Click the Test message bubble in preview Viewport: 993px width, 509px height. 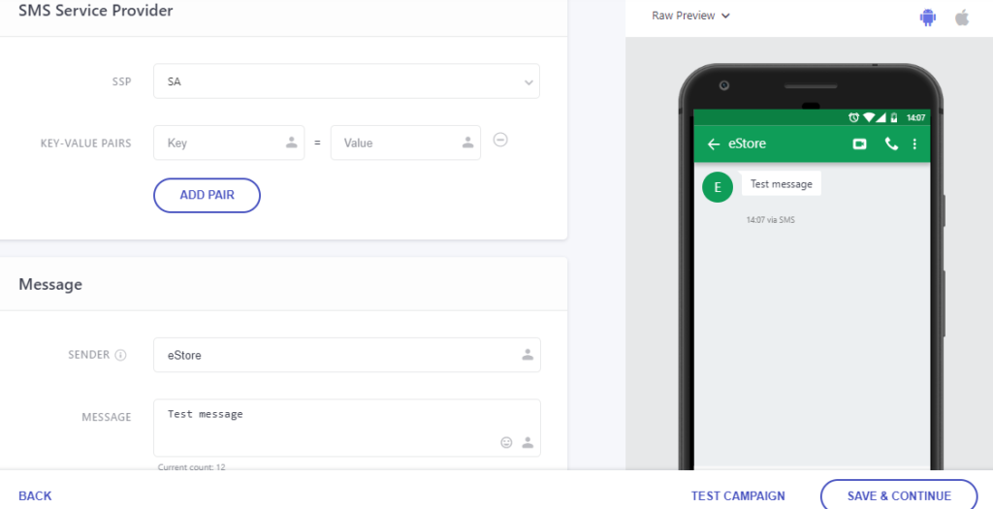(781, 183)
